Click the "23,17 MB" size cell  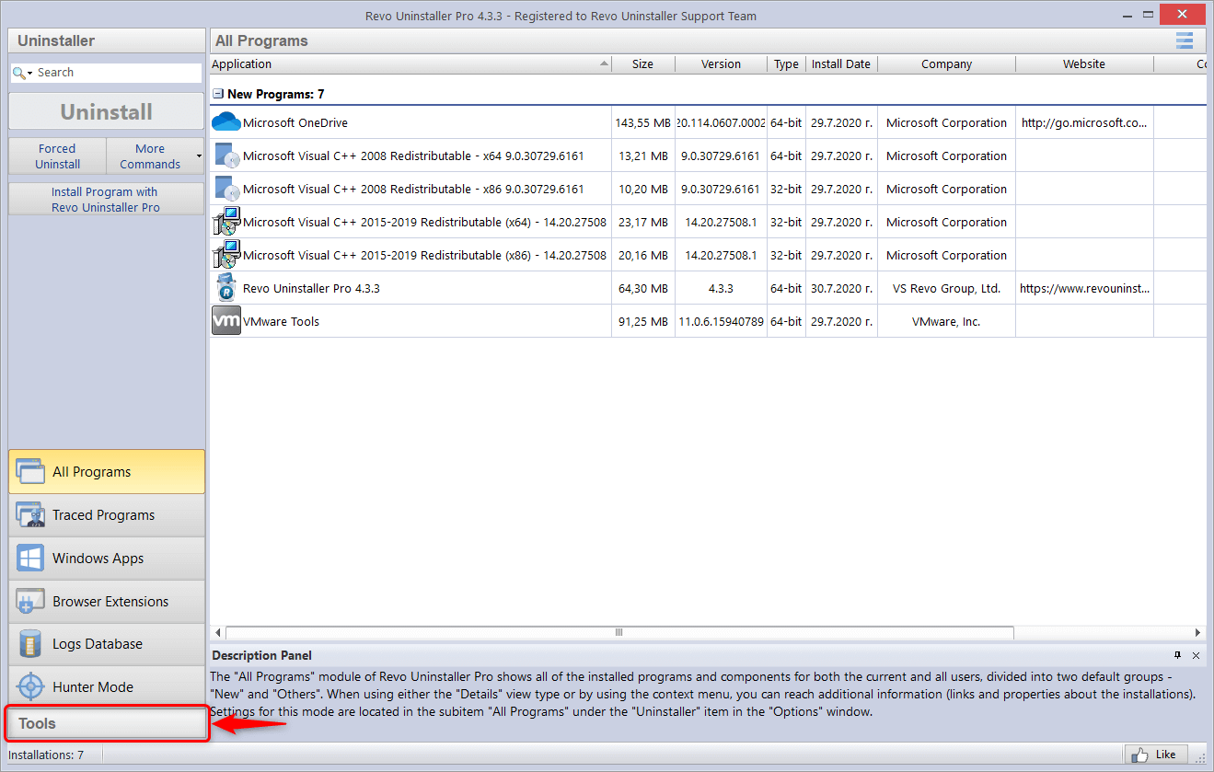(x=642, y=222)
